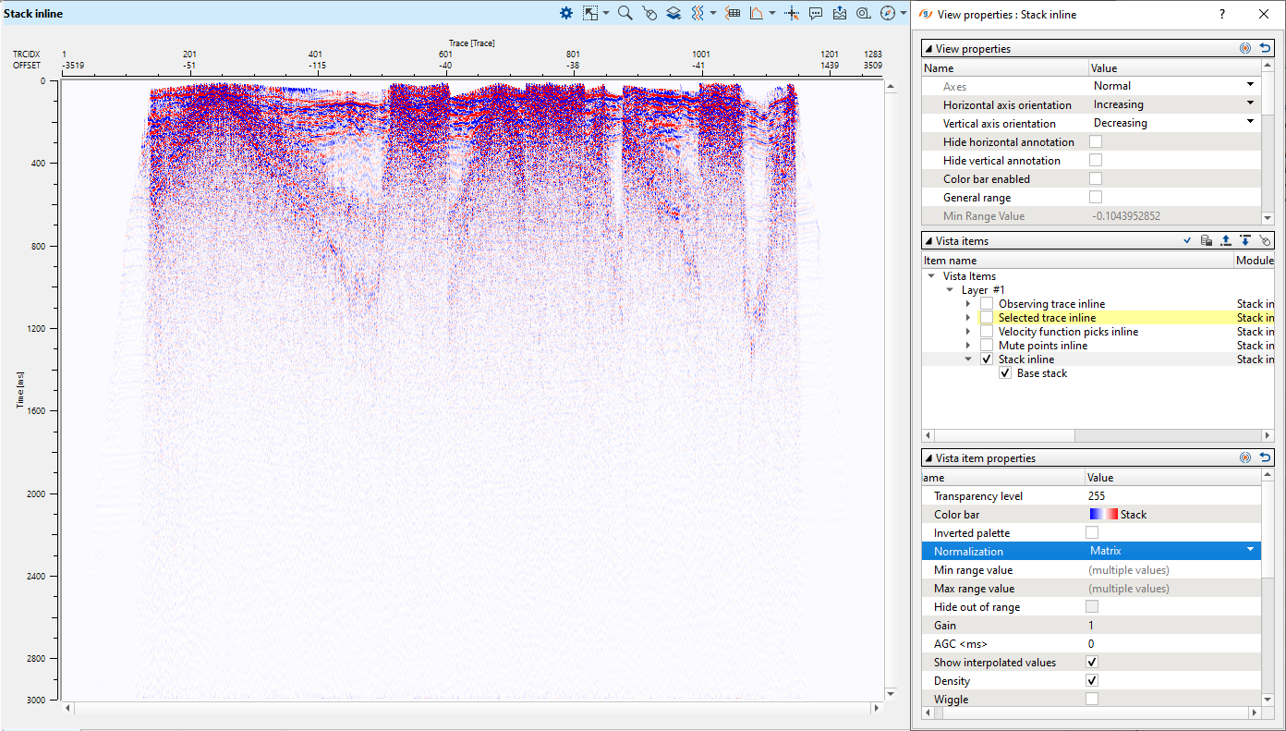Click the Stack color bar swatch
This screenshot has width=1286, height=731.
point(1103,515)
